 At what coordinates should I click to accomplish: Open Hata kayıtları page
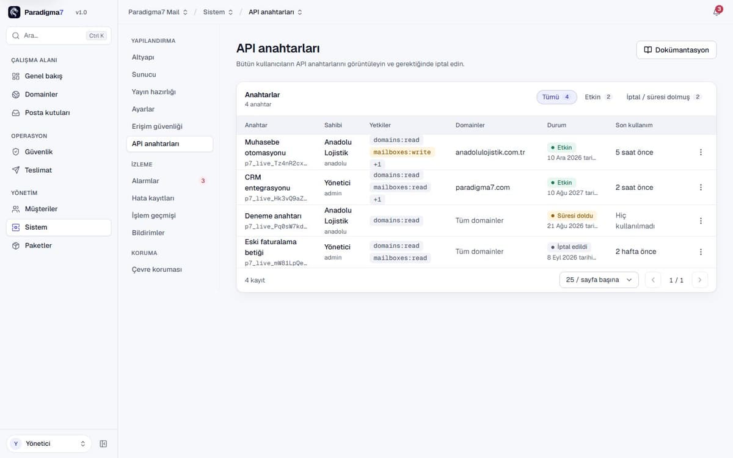(170, 198)
